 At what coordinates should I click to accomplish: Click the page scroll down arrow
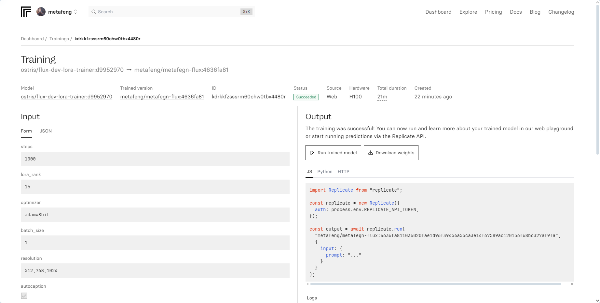(x=597, y=301)
